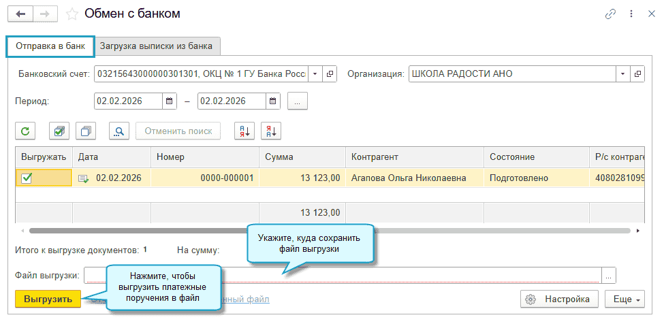
Task: Add to favorites with the star icon
Action: (x=72, y=14)
